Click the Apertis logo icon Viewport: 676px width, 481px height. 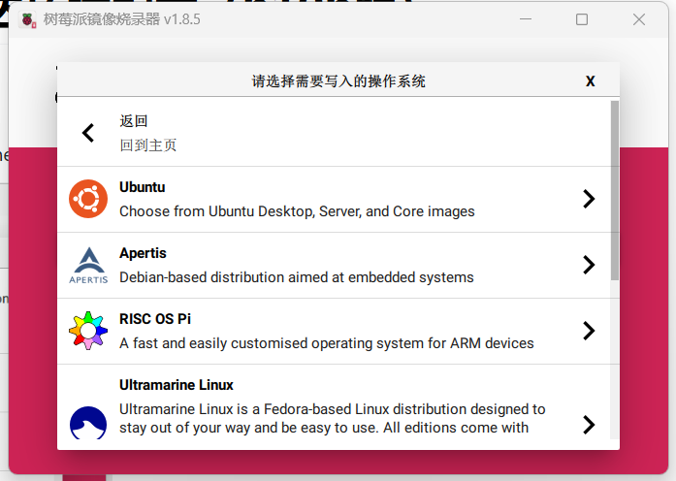click(88, 265)
